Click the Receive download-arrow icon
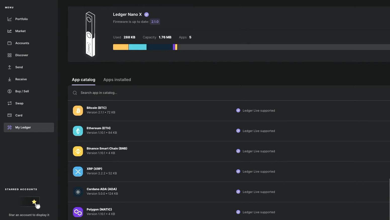The width and height of the screenshot is (390, 220). 10,79
